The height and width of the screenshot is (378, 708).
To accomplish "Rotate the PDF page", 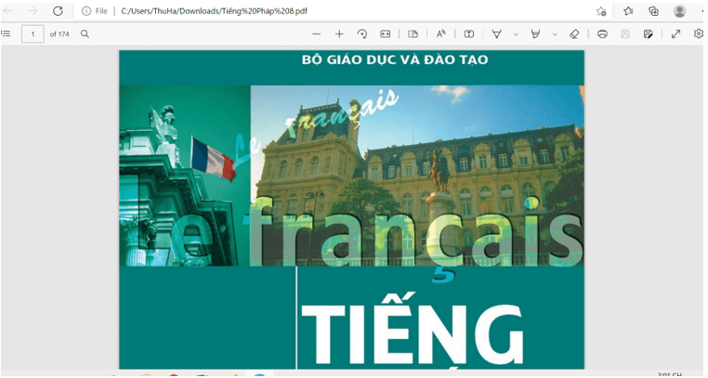I will [362, 33].
